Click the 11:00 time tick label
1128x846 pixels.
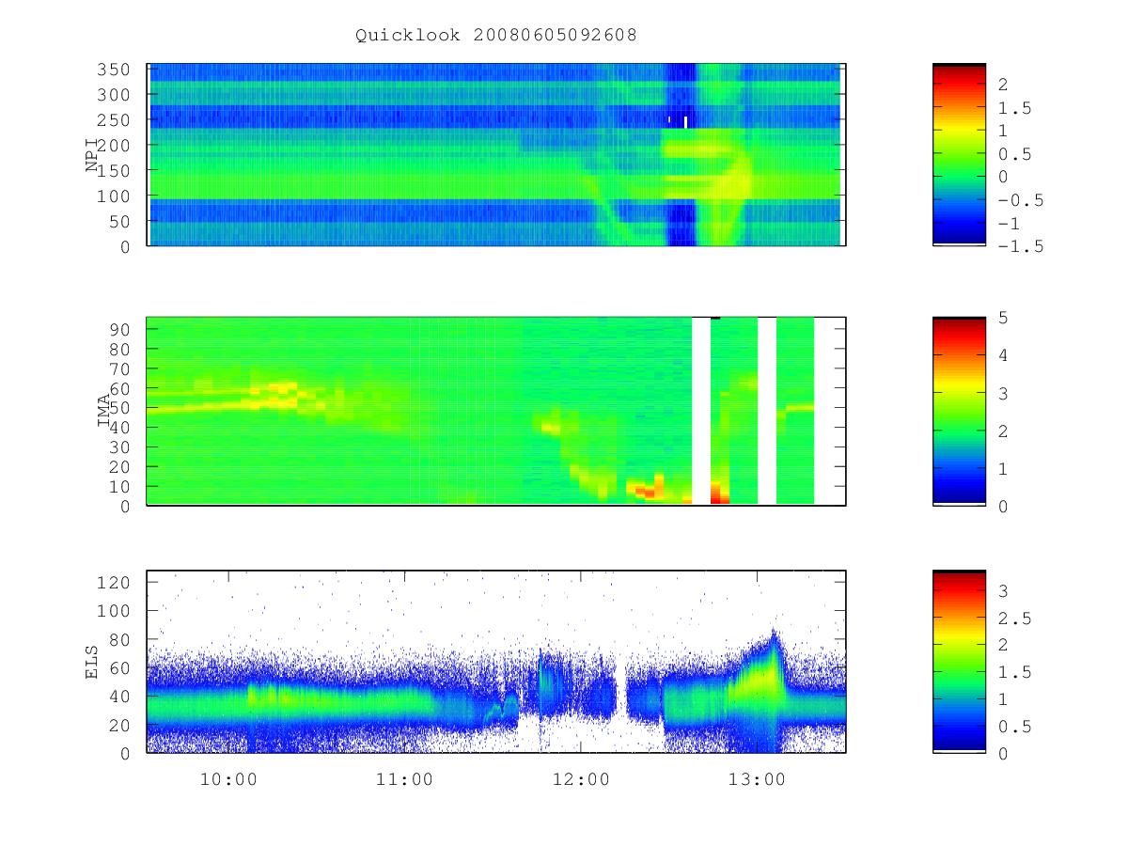coord(404,779)
